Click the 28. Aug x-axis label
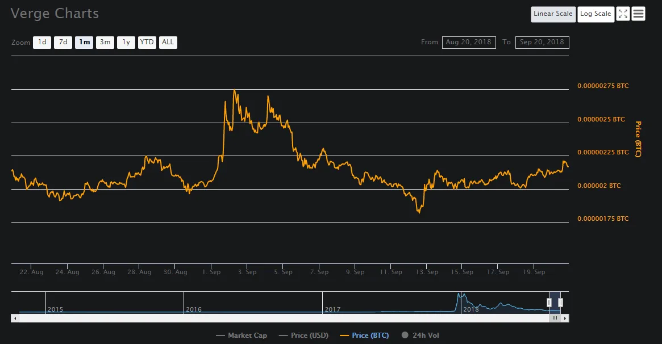662x344 pixels. [x=139, y=272]
